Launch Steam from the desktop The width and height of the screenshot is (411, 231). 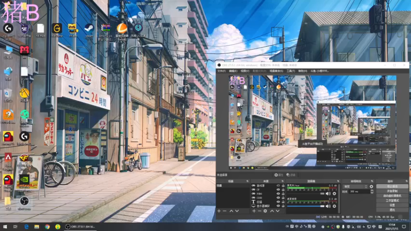[x=89, y=28]
